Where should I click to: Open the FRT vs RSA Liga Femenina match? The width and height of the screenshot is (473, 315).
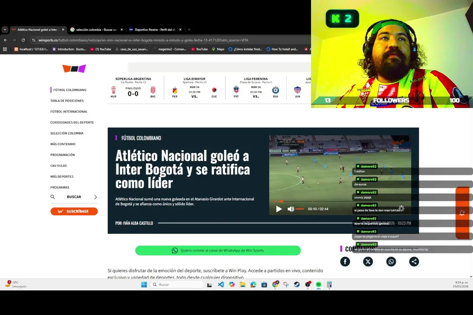(256, 87)
